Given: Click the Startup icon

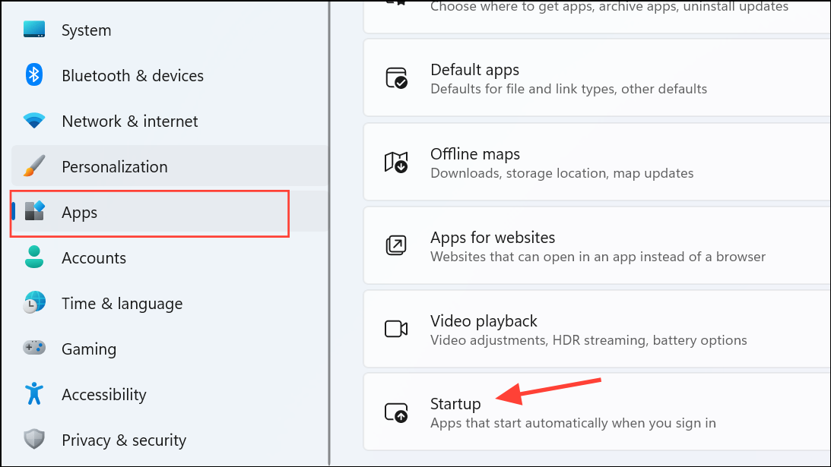Looking at the screenshot, I should point(396,412).
